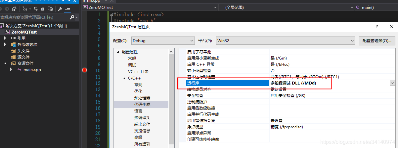Select the 调试 property page
This screenshot has width=398, height=148.
pyautogui.click(x=132, y=65)
